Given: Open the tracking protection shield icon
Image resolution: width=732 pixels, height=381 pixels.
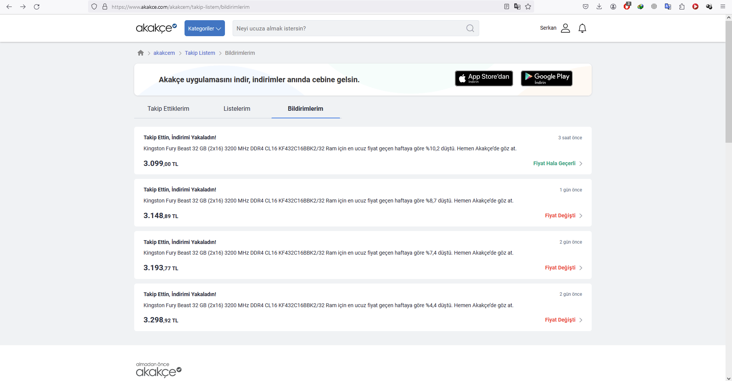Looking at the screenshot, I should (94, 7).
